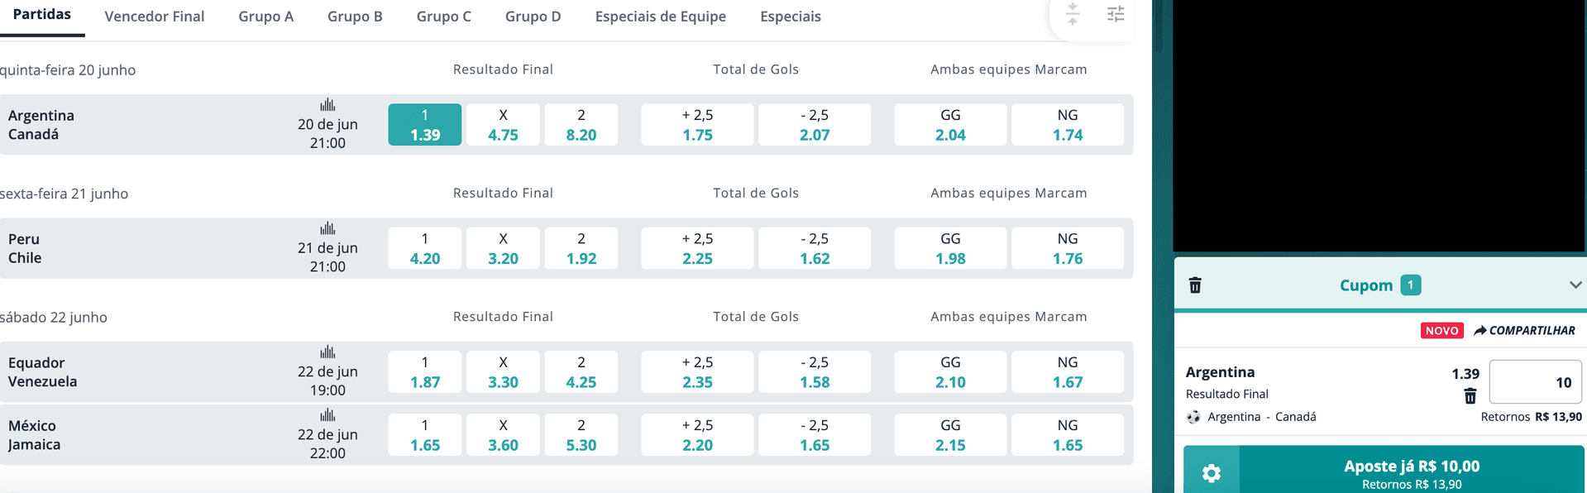
Task: Remove Argentina bet using small trash icon
Action: [1470, 396]
